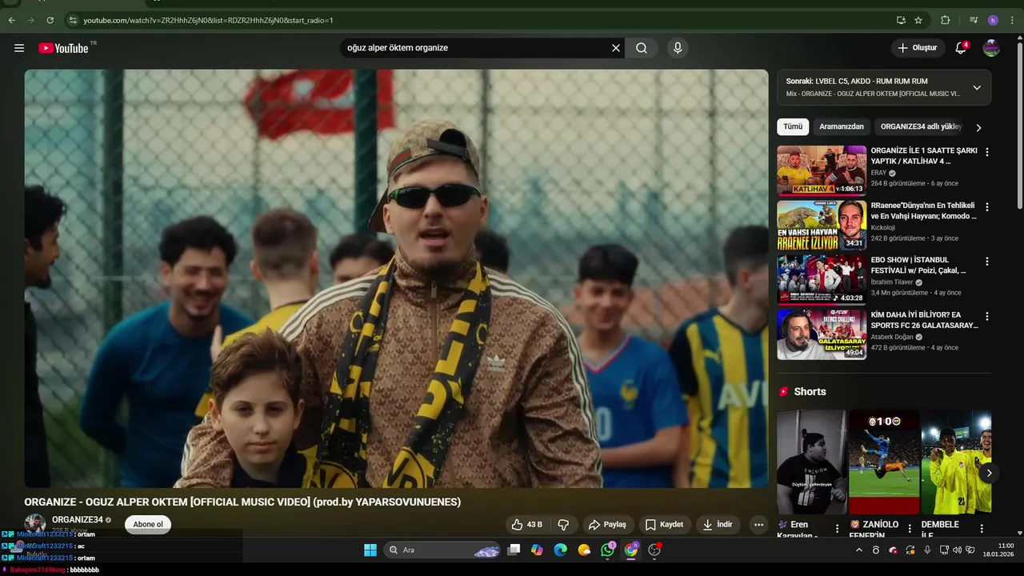
Task: Expand the Mix playlist panel chevron
Action: pyautogui.click(x=977, y=87)
